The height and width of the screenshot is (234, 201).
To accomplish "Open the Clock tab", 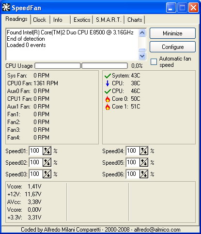I will (40, 20).
